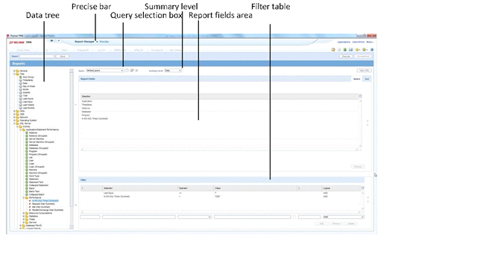Open the Query selection dropdown
This screenshot has height=268, width=477.
(105, 71)
